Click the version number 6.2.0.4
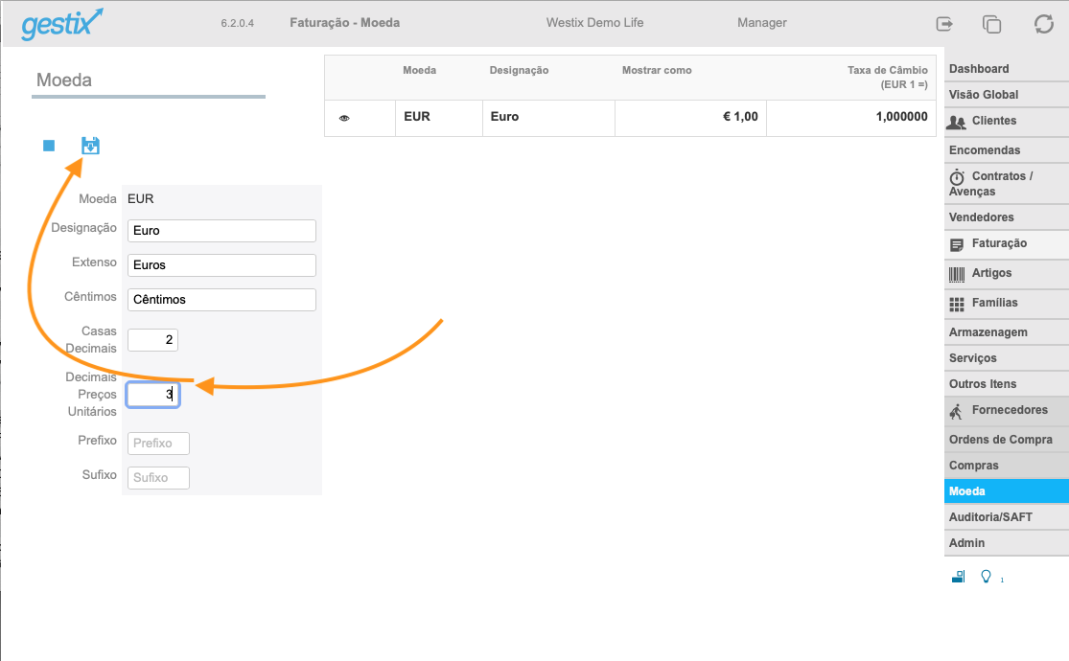Viewport: 1069px width, 661px height. point(237,23)
